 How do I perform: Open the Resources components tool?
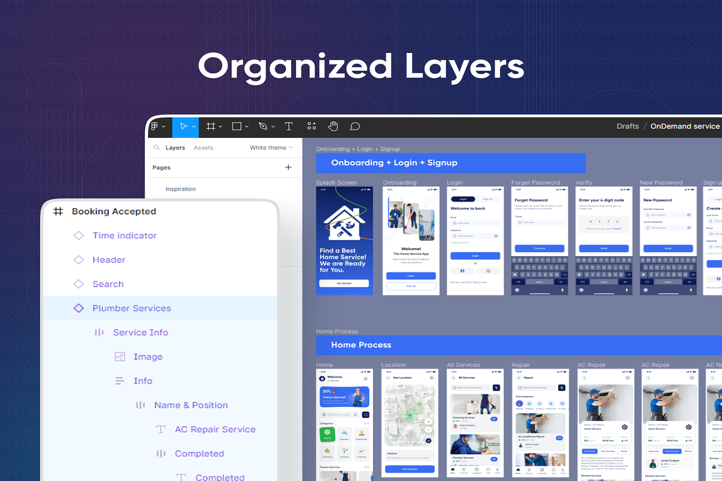pos(311,126)
